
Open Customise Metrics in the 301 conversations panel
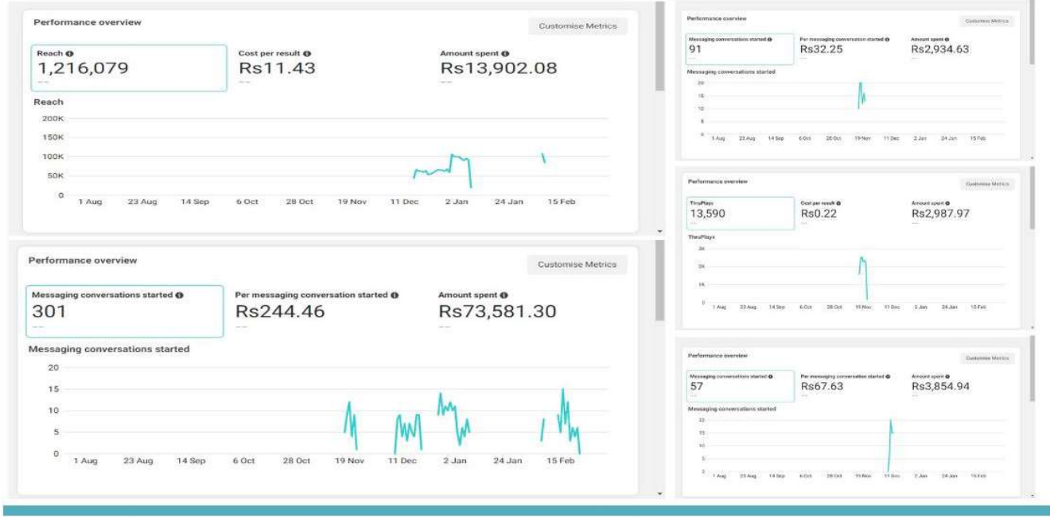pos(577,264)
